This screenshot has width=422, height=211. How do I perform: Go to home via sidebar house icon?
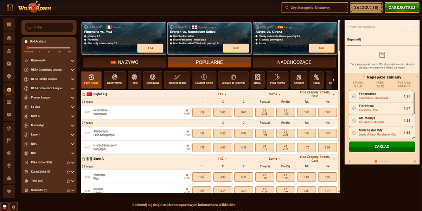pyautogui.click(x=9, y=38)
